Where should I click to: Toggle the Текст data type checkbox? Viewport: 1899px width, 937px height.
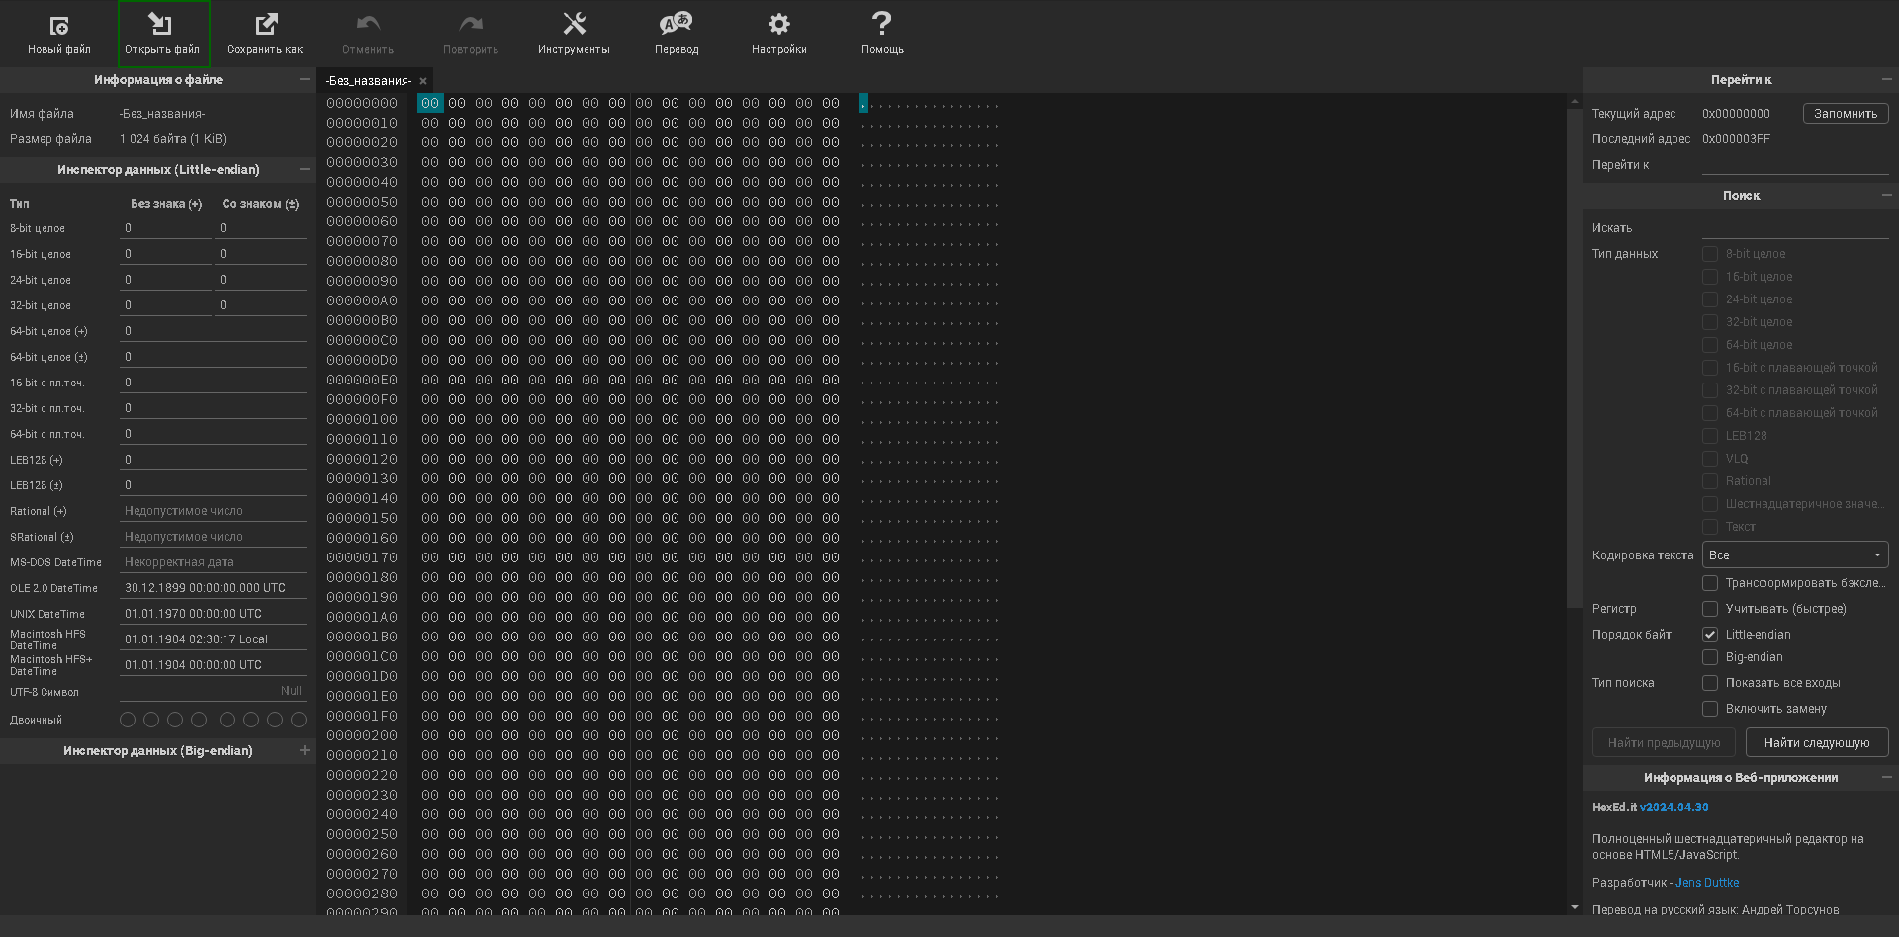tap(1710, 527)
